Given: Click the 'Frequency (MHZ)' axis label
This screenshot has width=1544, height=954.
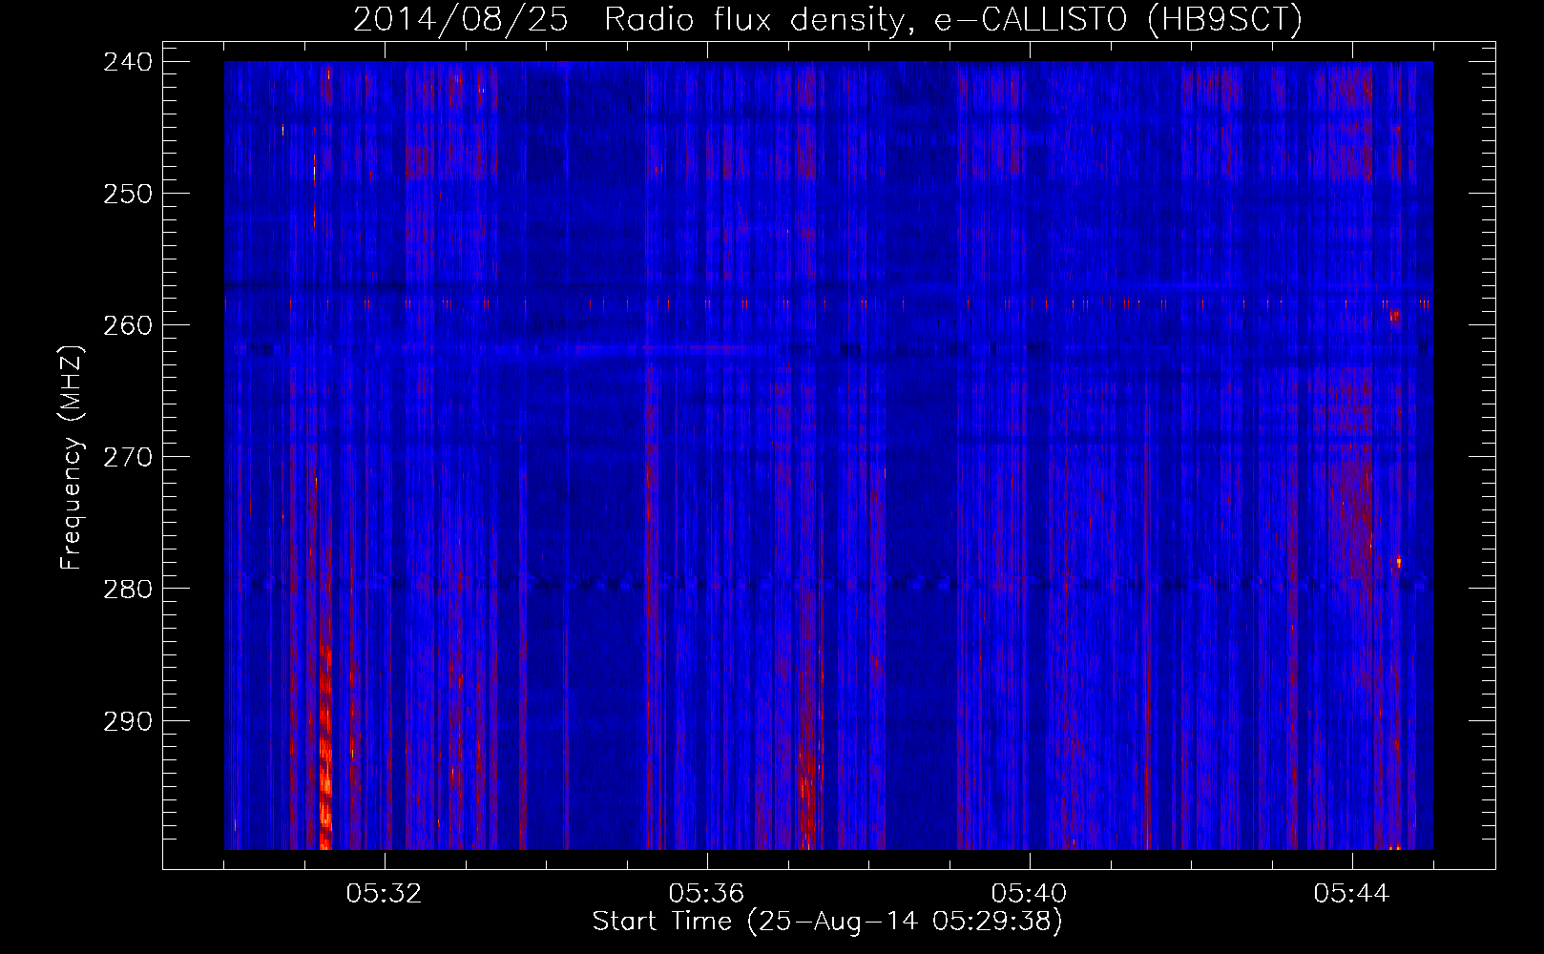Looking at the screenshot, I should tap(72, 457).
